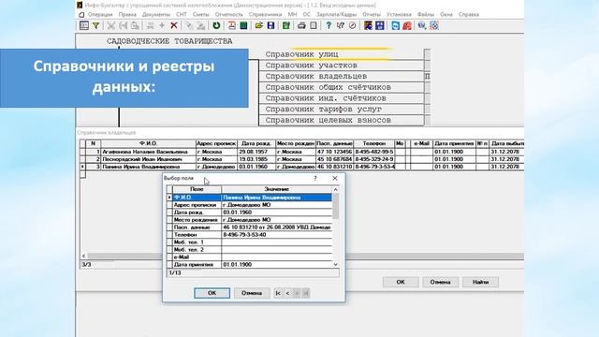Click the compass circle icon
This screenshot has height=337, width=599.
coord(352,25)
